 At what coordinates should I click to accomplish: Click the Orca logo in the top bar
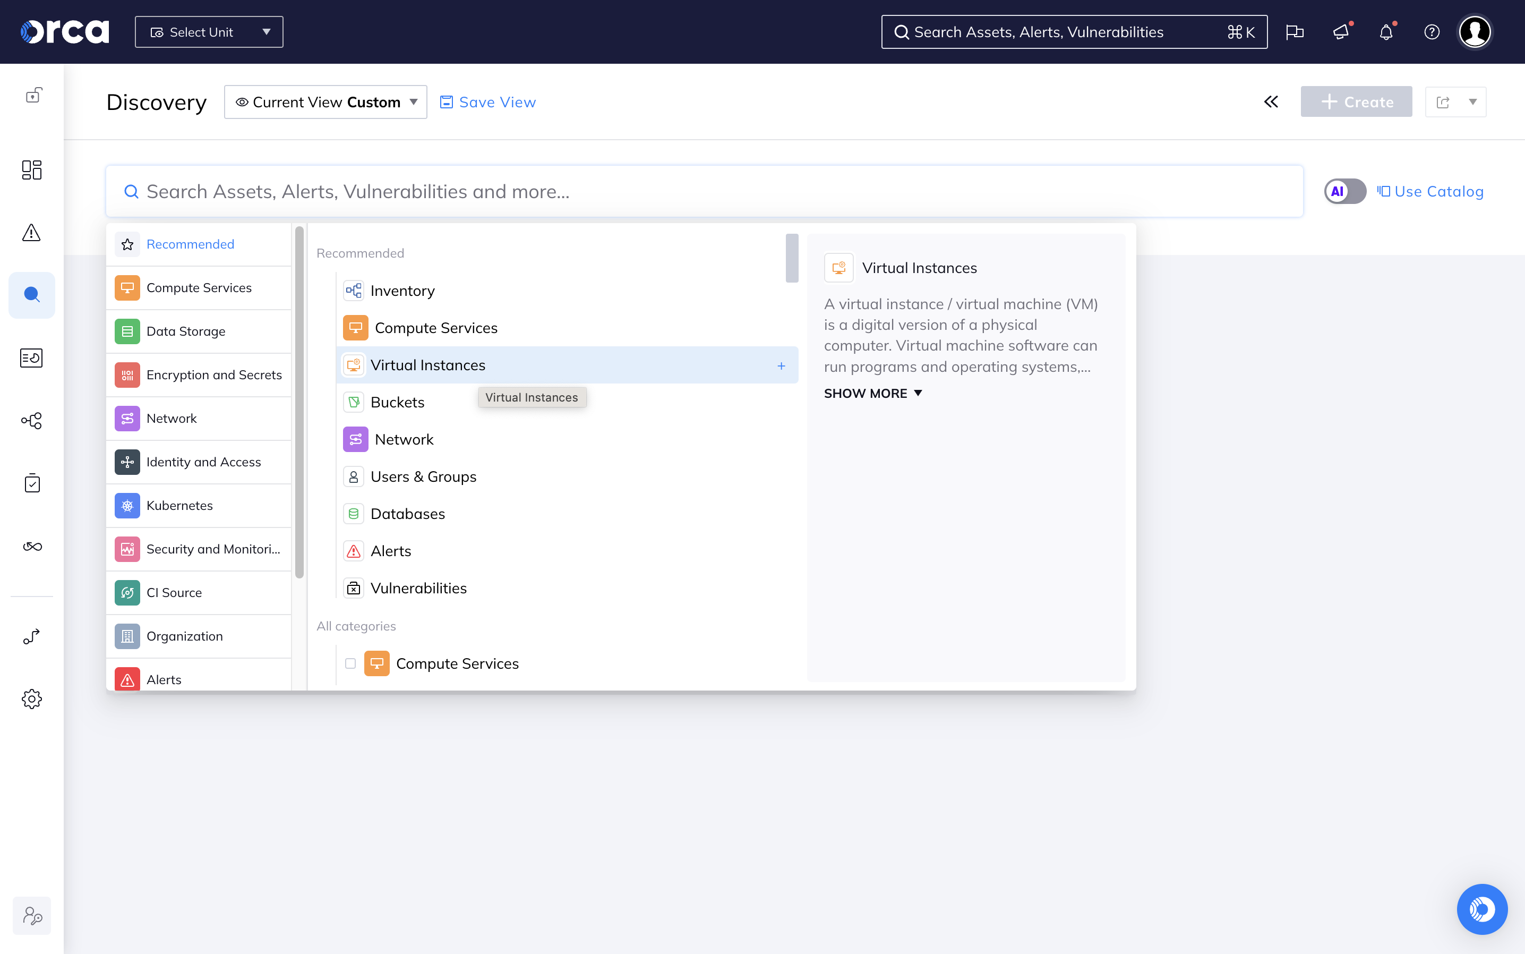(64, 30)
